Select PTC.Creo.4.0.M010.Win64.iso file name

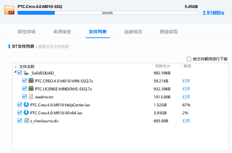click(x=56, y=113)
